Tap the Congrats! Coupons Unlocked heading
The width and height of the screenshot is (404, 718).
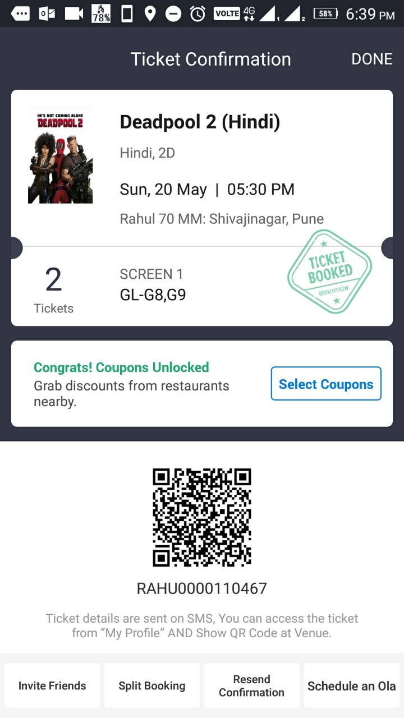coord(121,367)
